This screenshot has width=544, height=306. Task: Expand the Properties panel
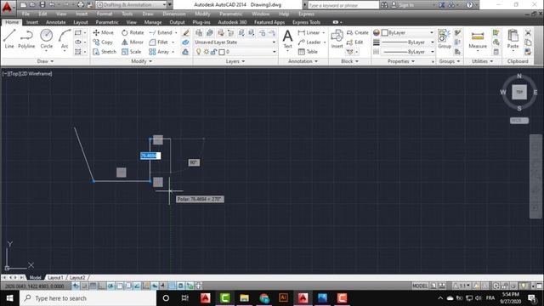pos(401,61)
